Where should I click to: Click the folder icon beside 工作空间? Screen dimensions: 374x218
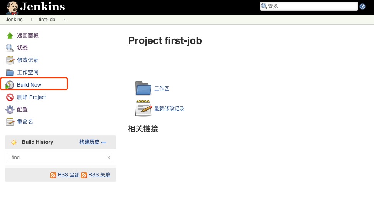[10, 72]
